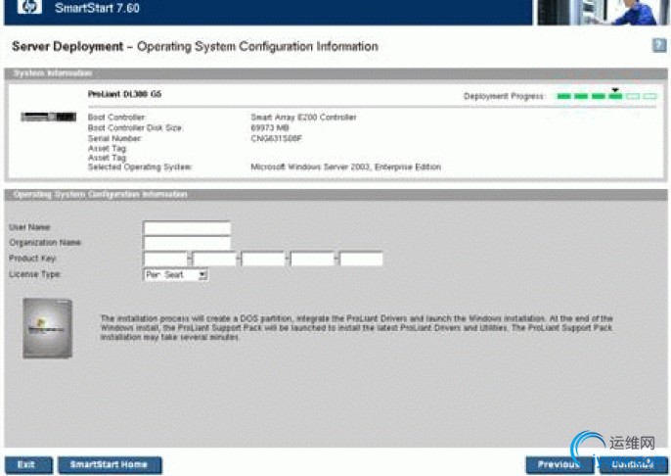This screenshot has width=671, height=476.
Task: Click the Organization Name input field
Action: click(187, 243)
